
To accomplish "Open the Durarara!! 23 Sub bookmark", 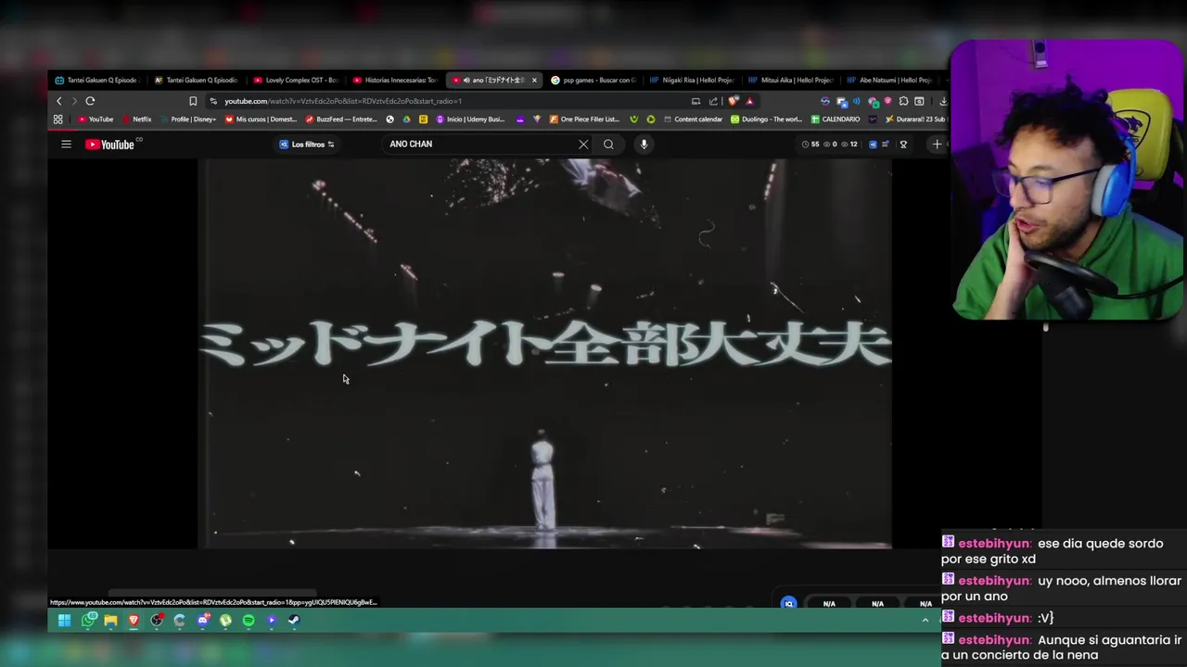I will click(915, 120).
